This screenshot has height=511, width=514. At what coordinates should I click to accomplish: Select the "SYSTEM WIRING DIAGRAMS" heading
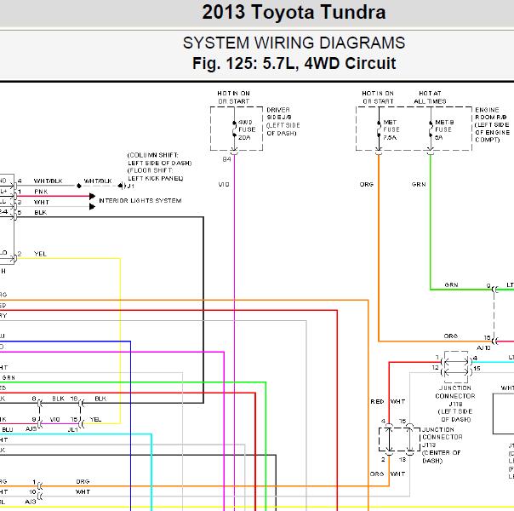294,43
